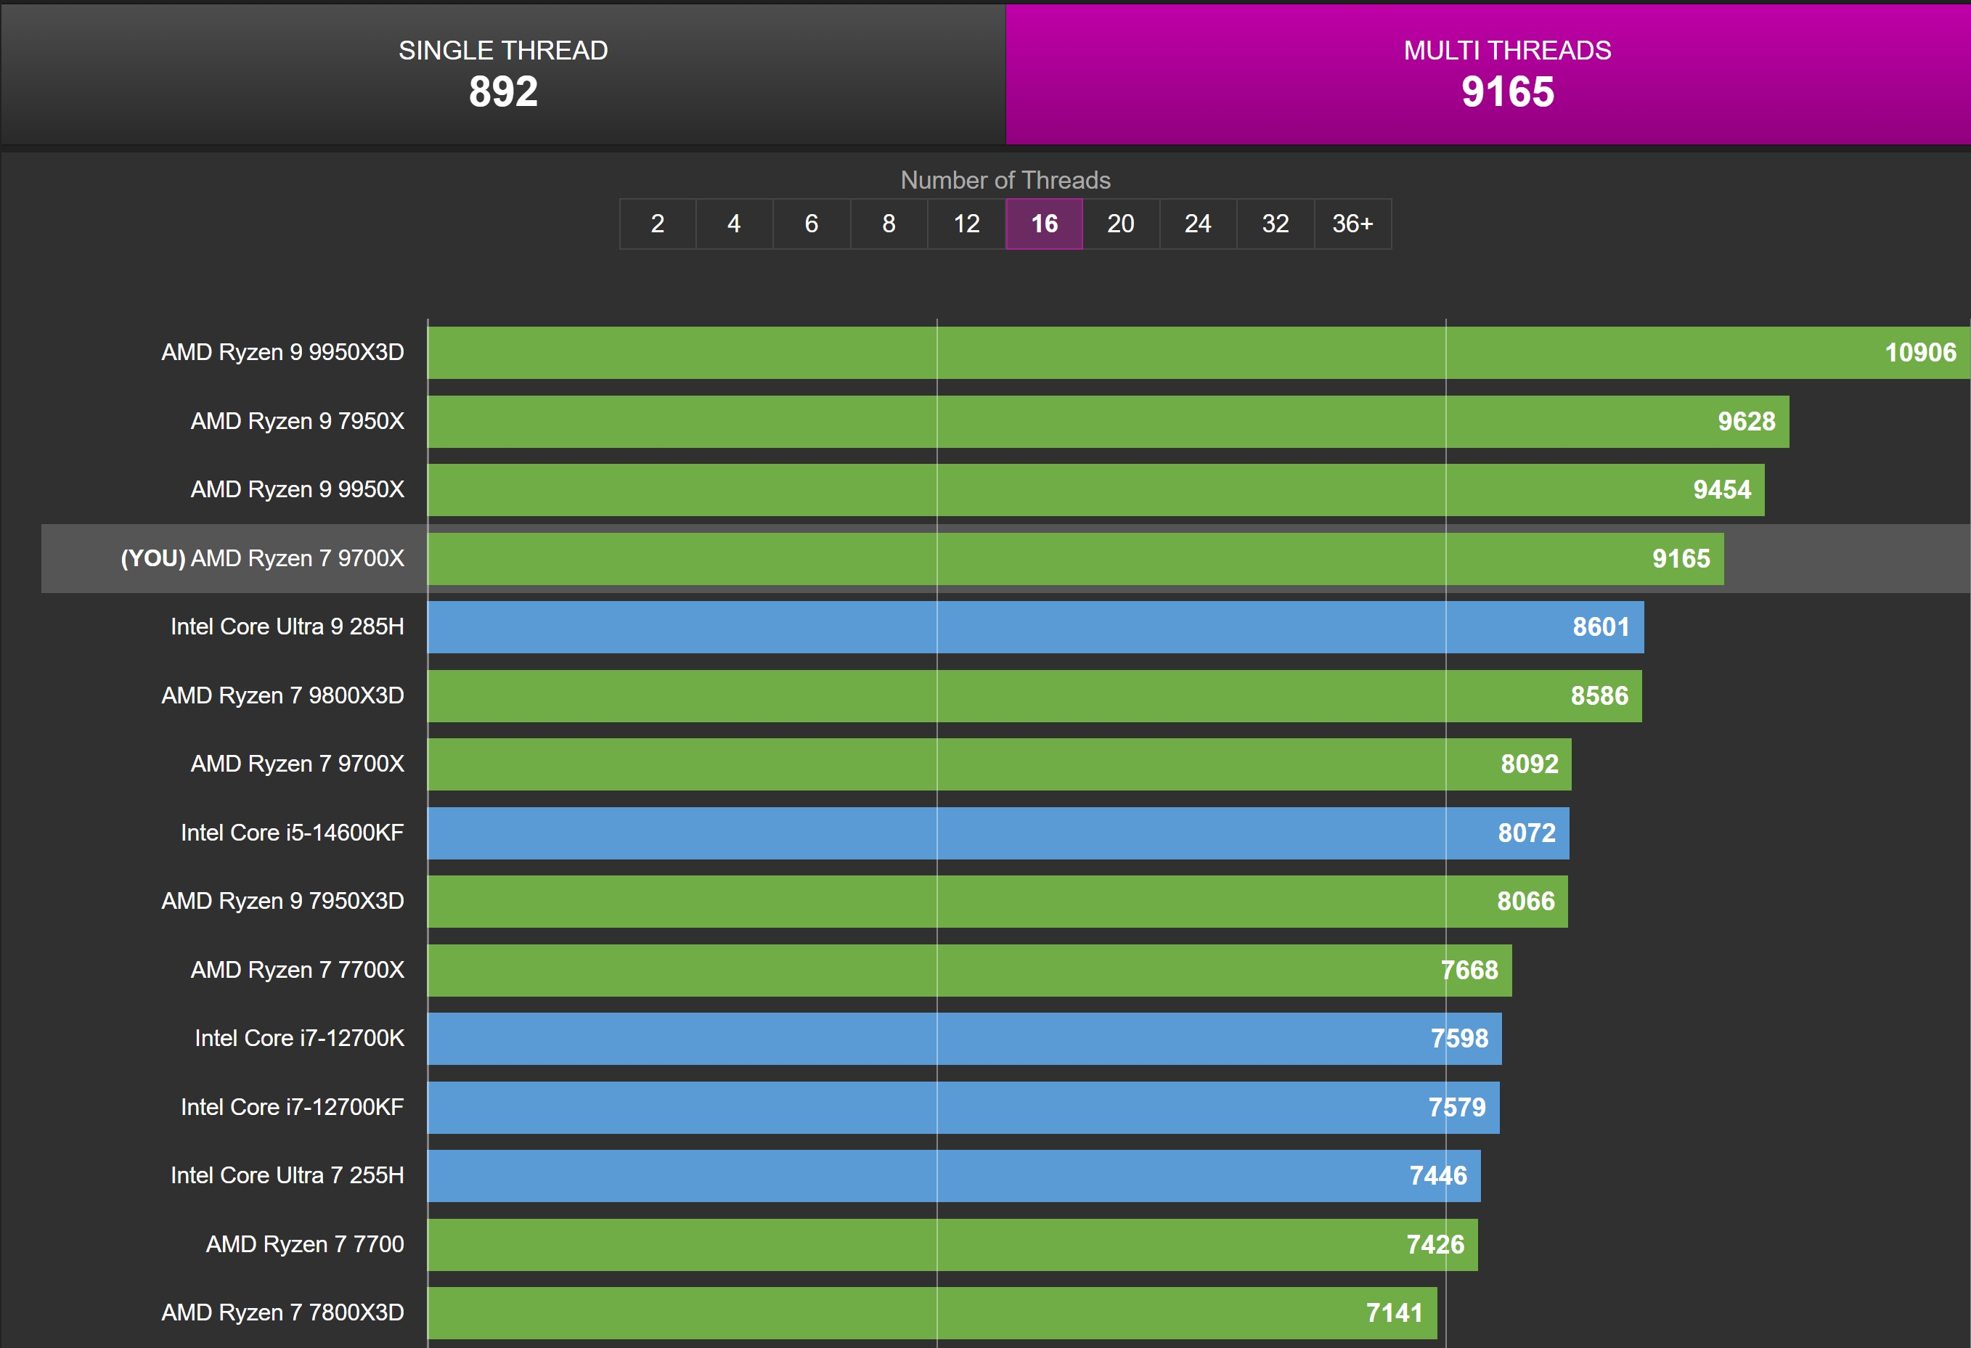Click the AMD Ryzen 9 7950X3D label

click(282, 902)
